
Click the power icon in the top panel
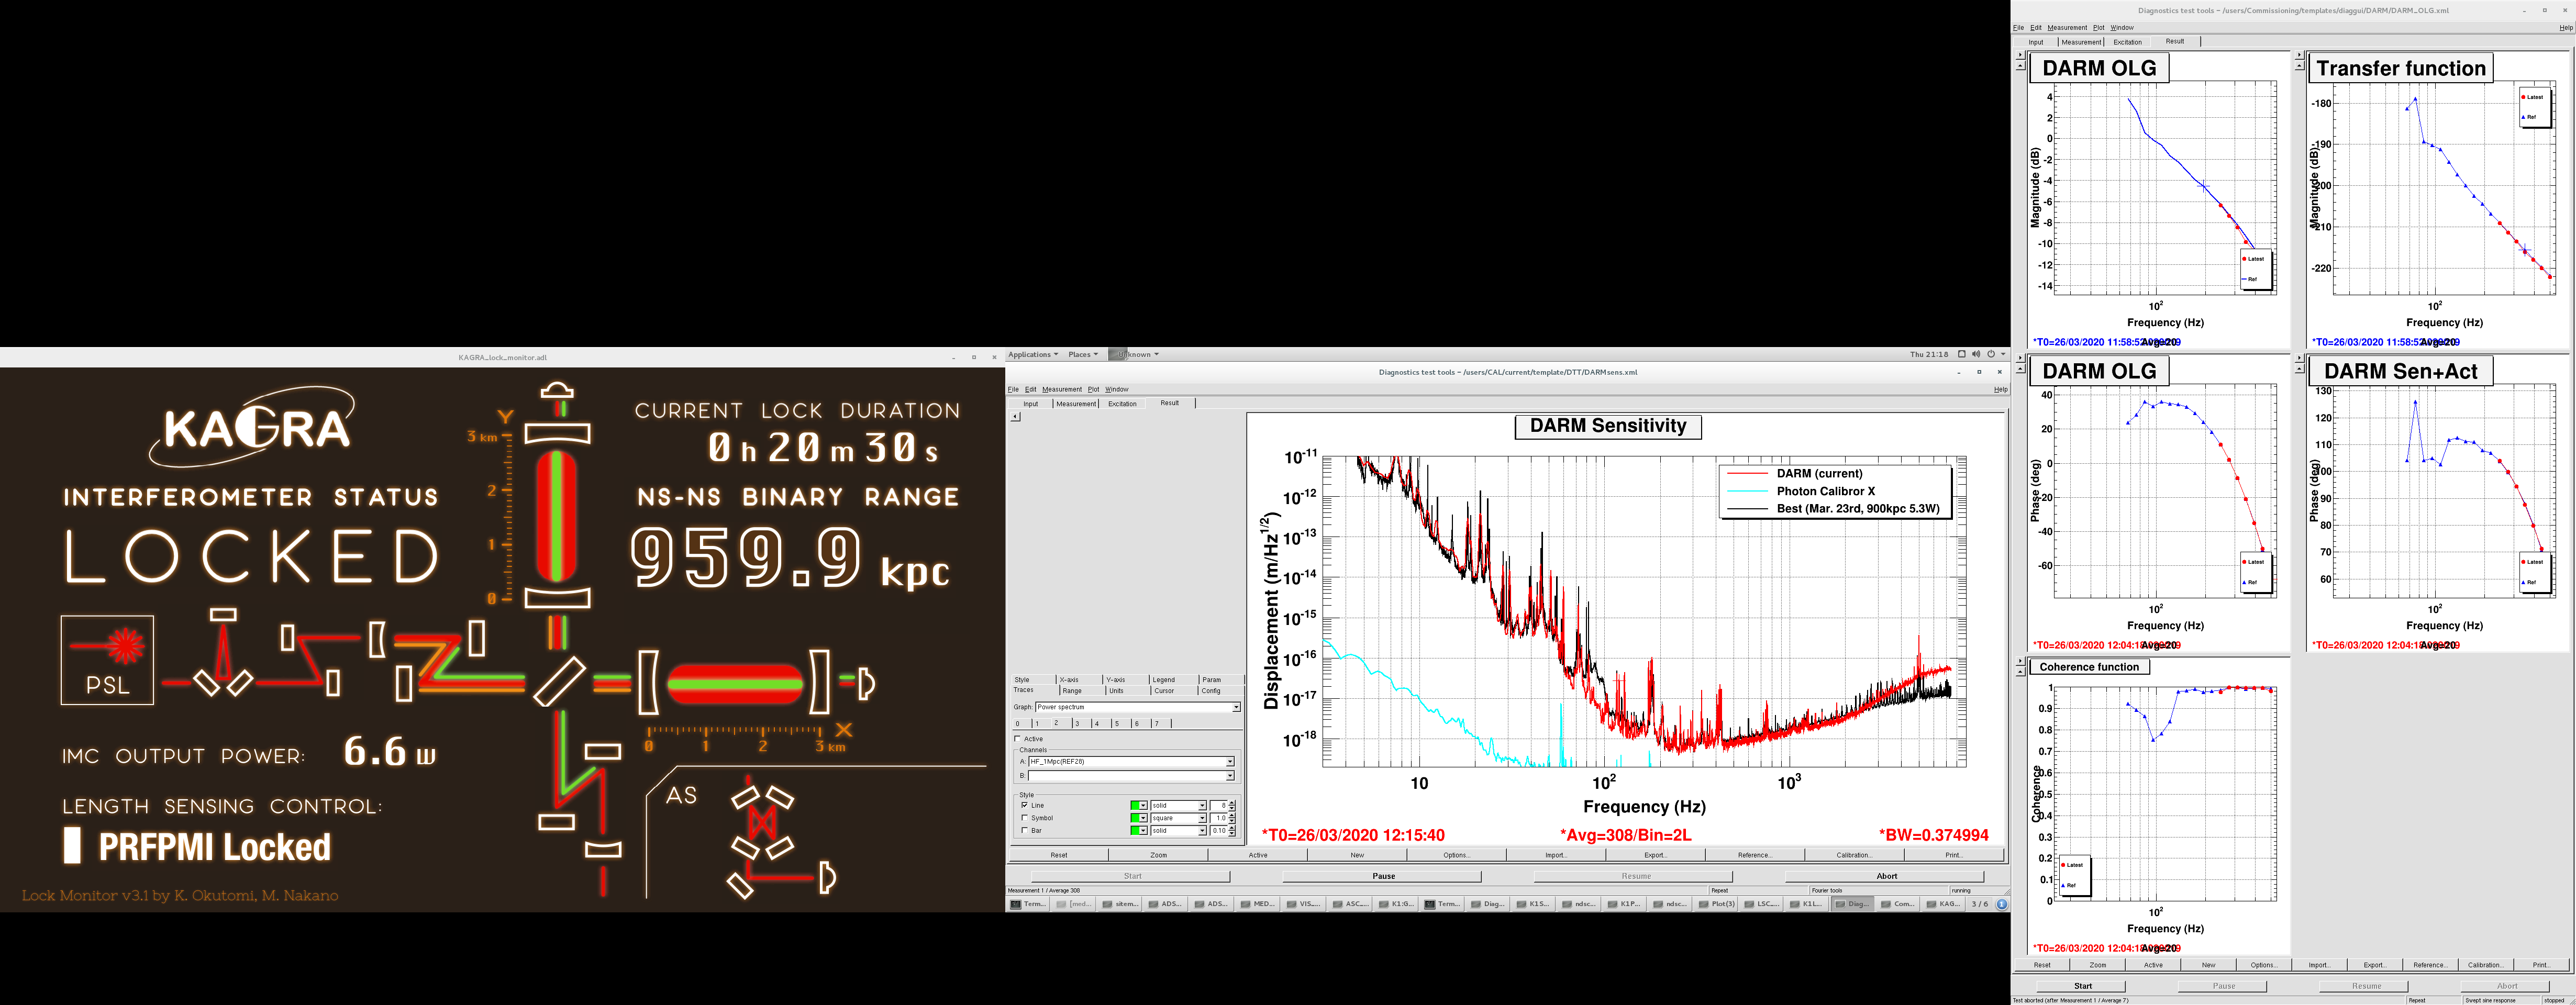click(1991, 354)
